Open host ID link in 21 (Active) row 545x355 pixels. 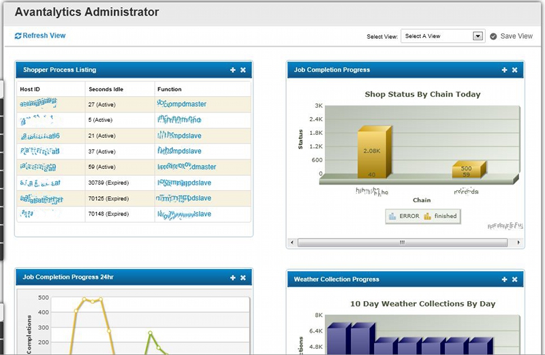coord(40,136)
